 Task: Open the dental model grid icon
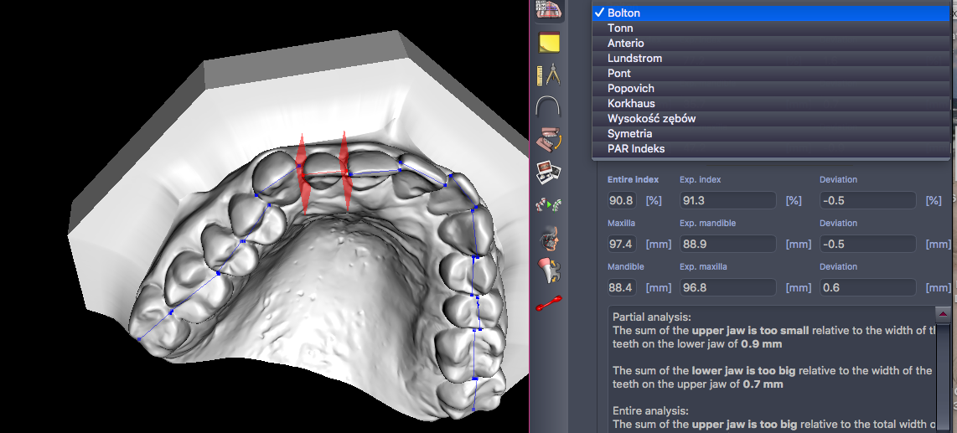549,10
